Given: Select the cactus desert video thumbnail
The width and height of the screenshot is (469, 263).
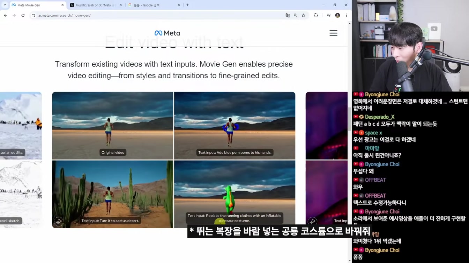Looking at the screenshot, I should (x=112, y=194).
